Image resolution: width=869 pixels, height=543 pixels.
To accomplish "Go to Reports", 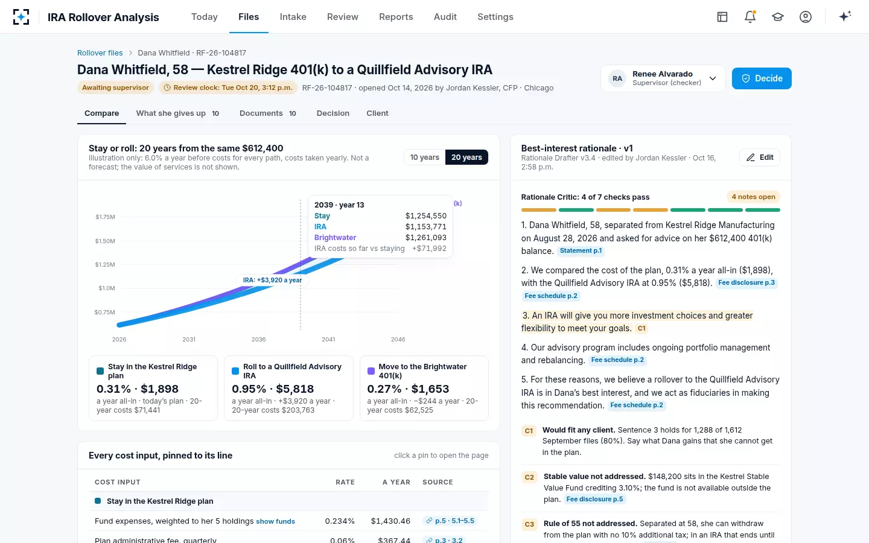I will point(396,17).
